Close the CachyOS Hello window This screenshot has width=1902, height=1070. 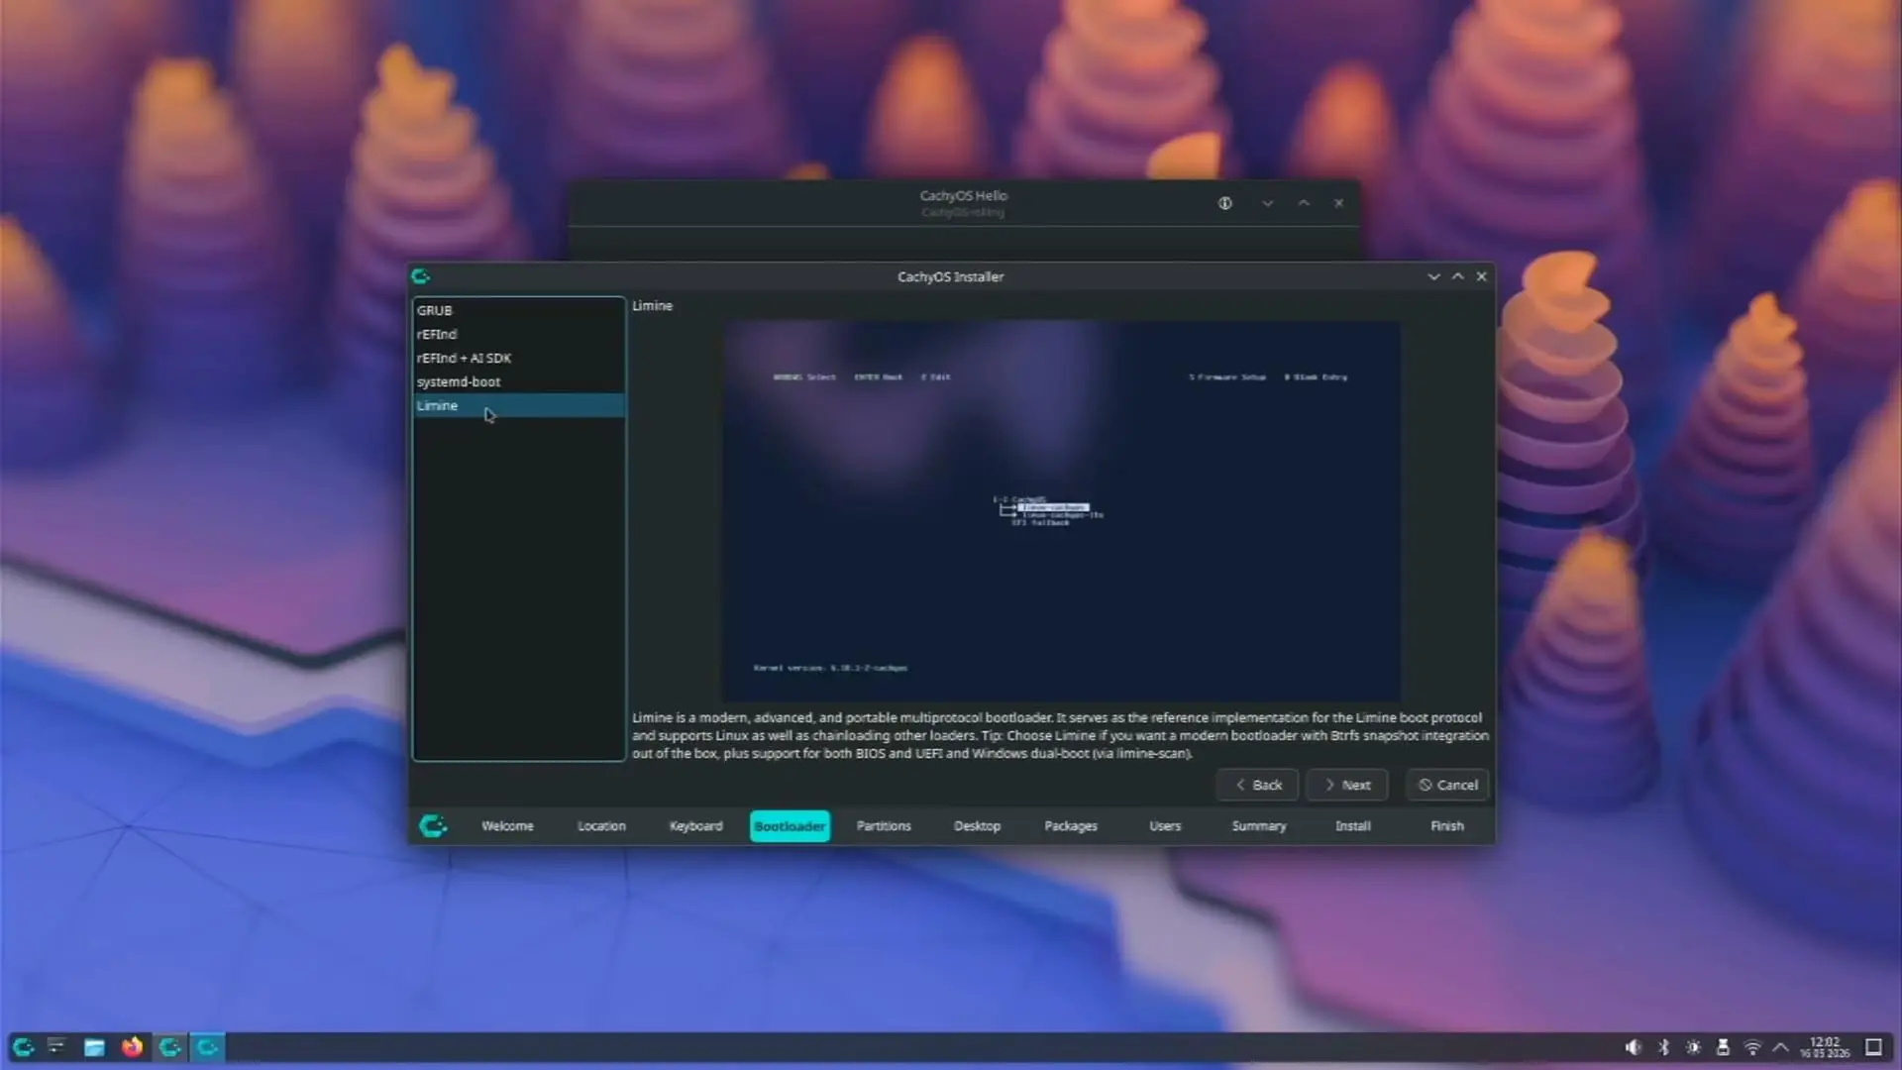(1338, 203)
